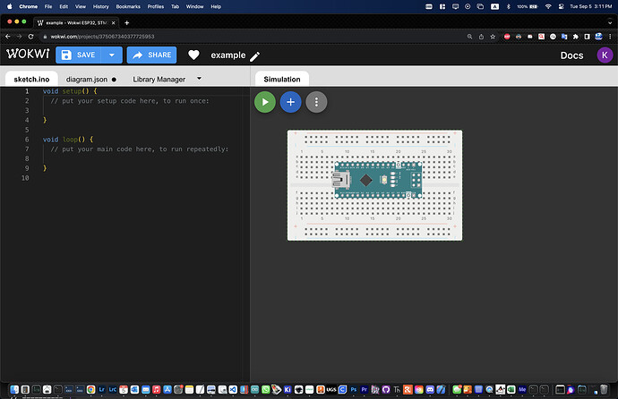618x399 pixels.
Task: Start the simulation with the green play button
Action: pos(264,102)
